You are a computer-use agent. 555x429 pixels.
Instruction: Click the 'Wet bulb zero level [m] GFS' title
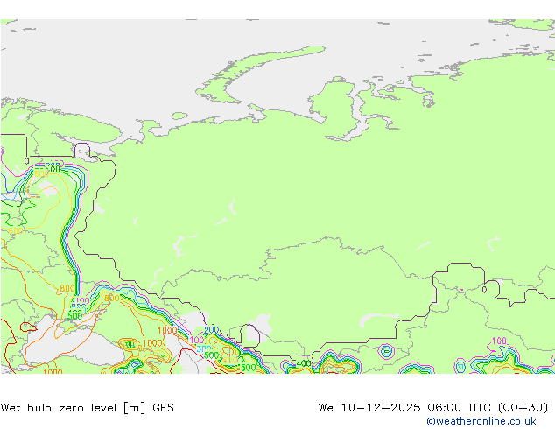click(88, 408)
